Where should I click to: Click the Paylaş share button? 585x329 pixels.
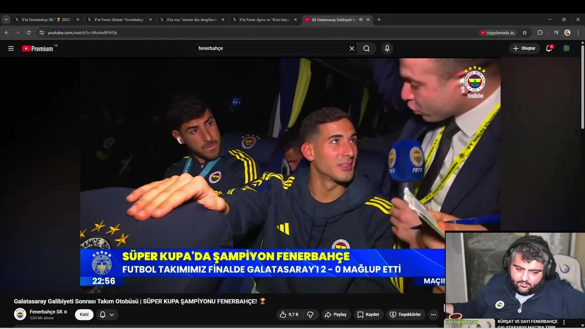pos(335,314)
